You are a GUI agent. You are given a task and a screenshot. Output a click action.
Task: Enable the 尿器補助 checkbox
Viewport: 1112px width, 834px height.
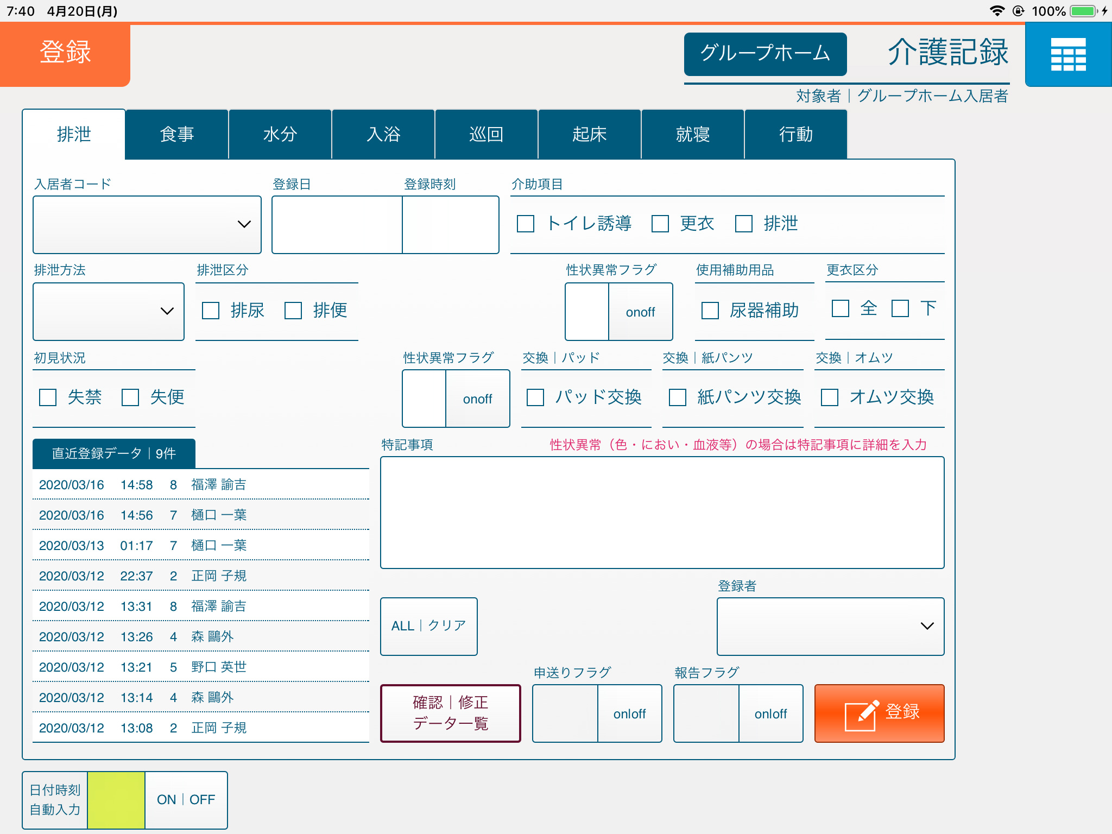pyautogui.click(x=710, y=311)
